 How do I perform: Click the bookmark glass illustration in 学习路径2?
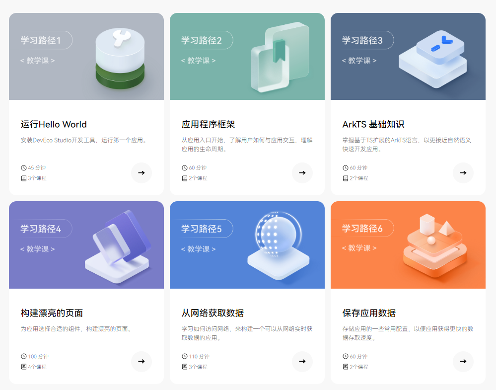coord(280,57)
